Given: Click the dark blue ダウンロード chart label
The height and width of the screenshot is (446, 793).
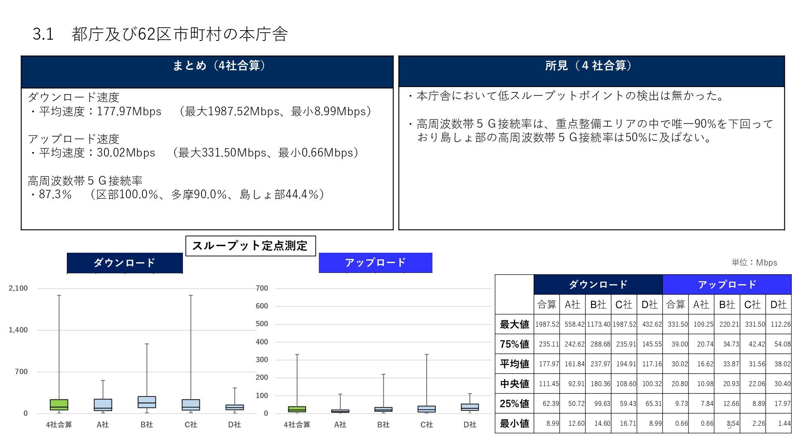Looking at the screenshot, I should click(x=124, y=263).
